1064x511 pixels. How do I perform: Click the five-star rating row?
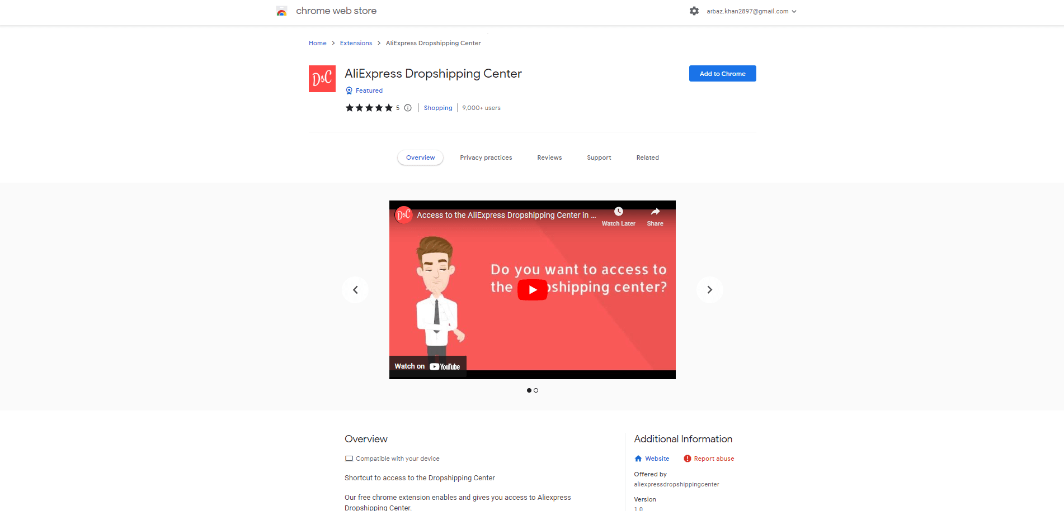coord(369,108)
